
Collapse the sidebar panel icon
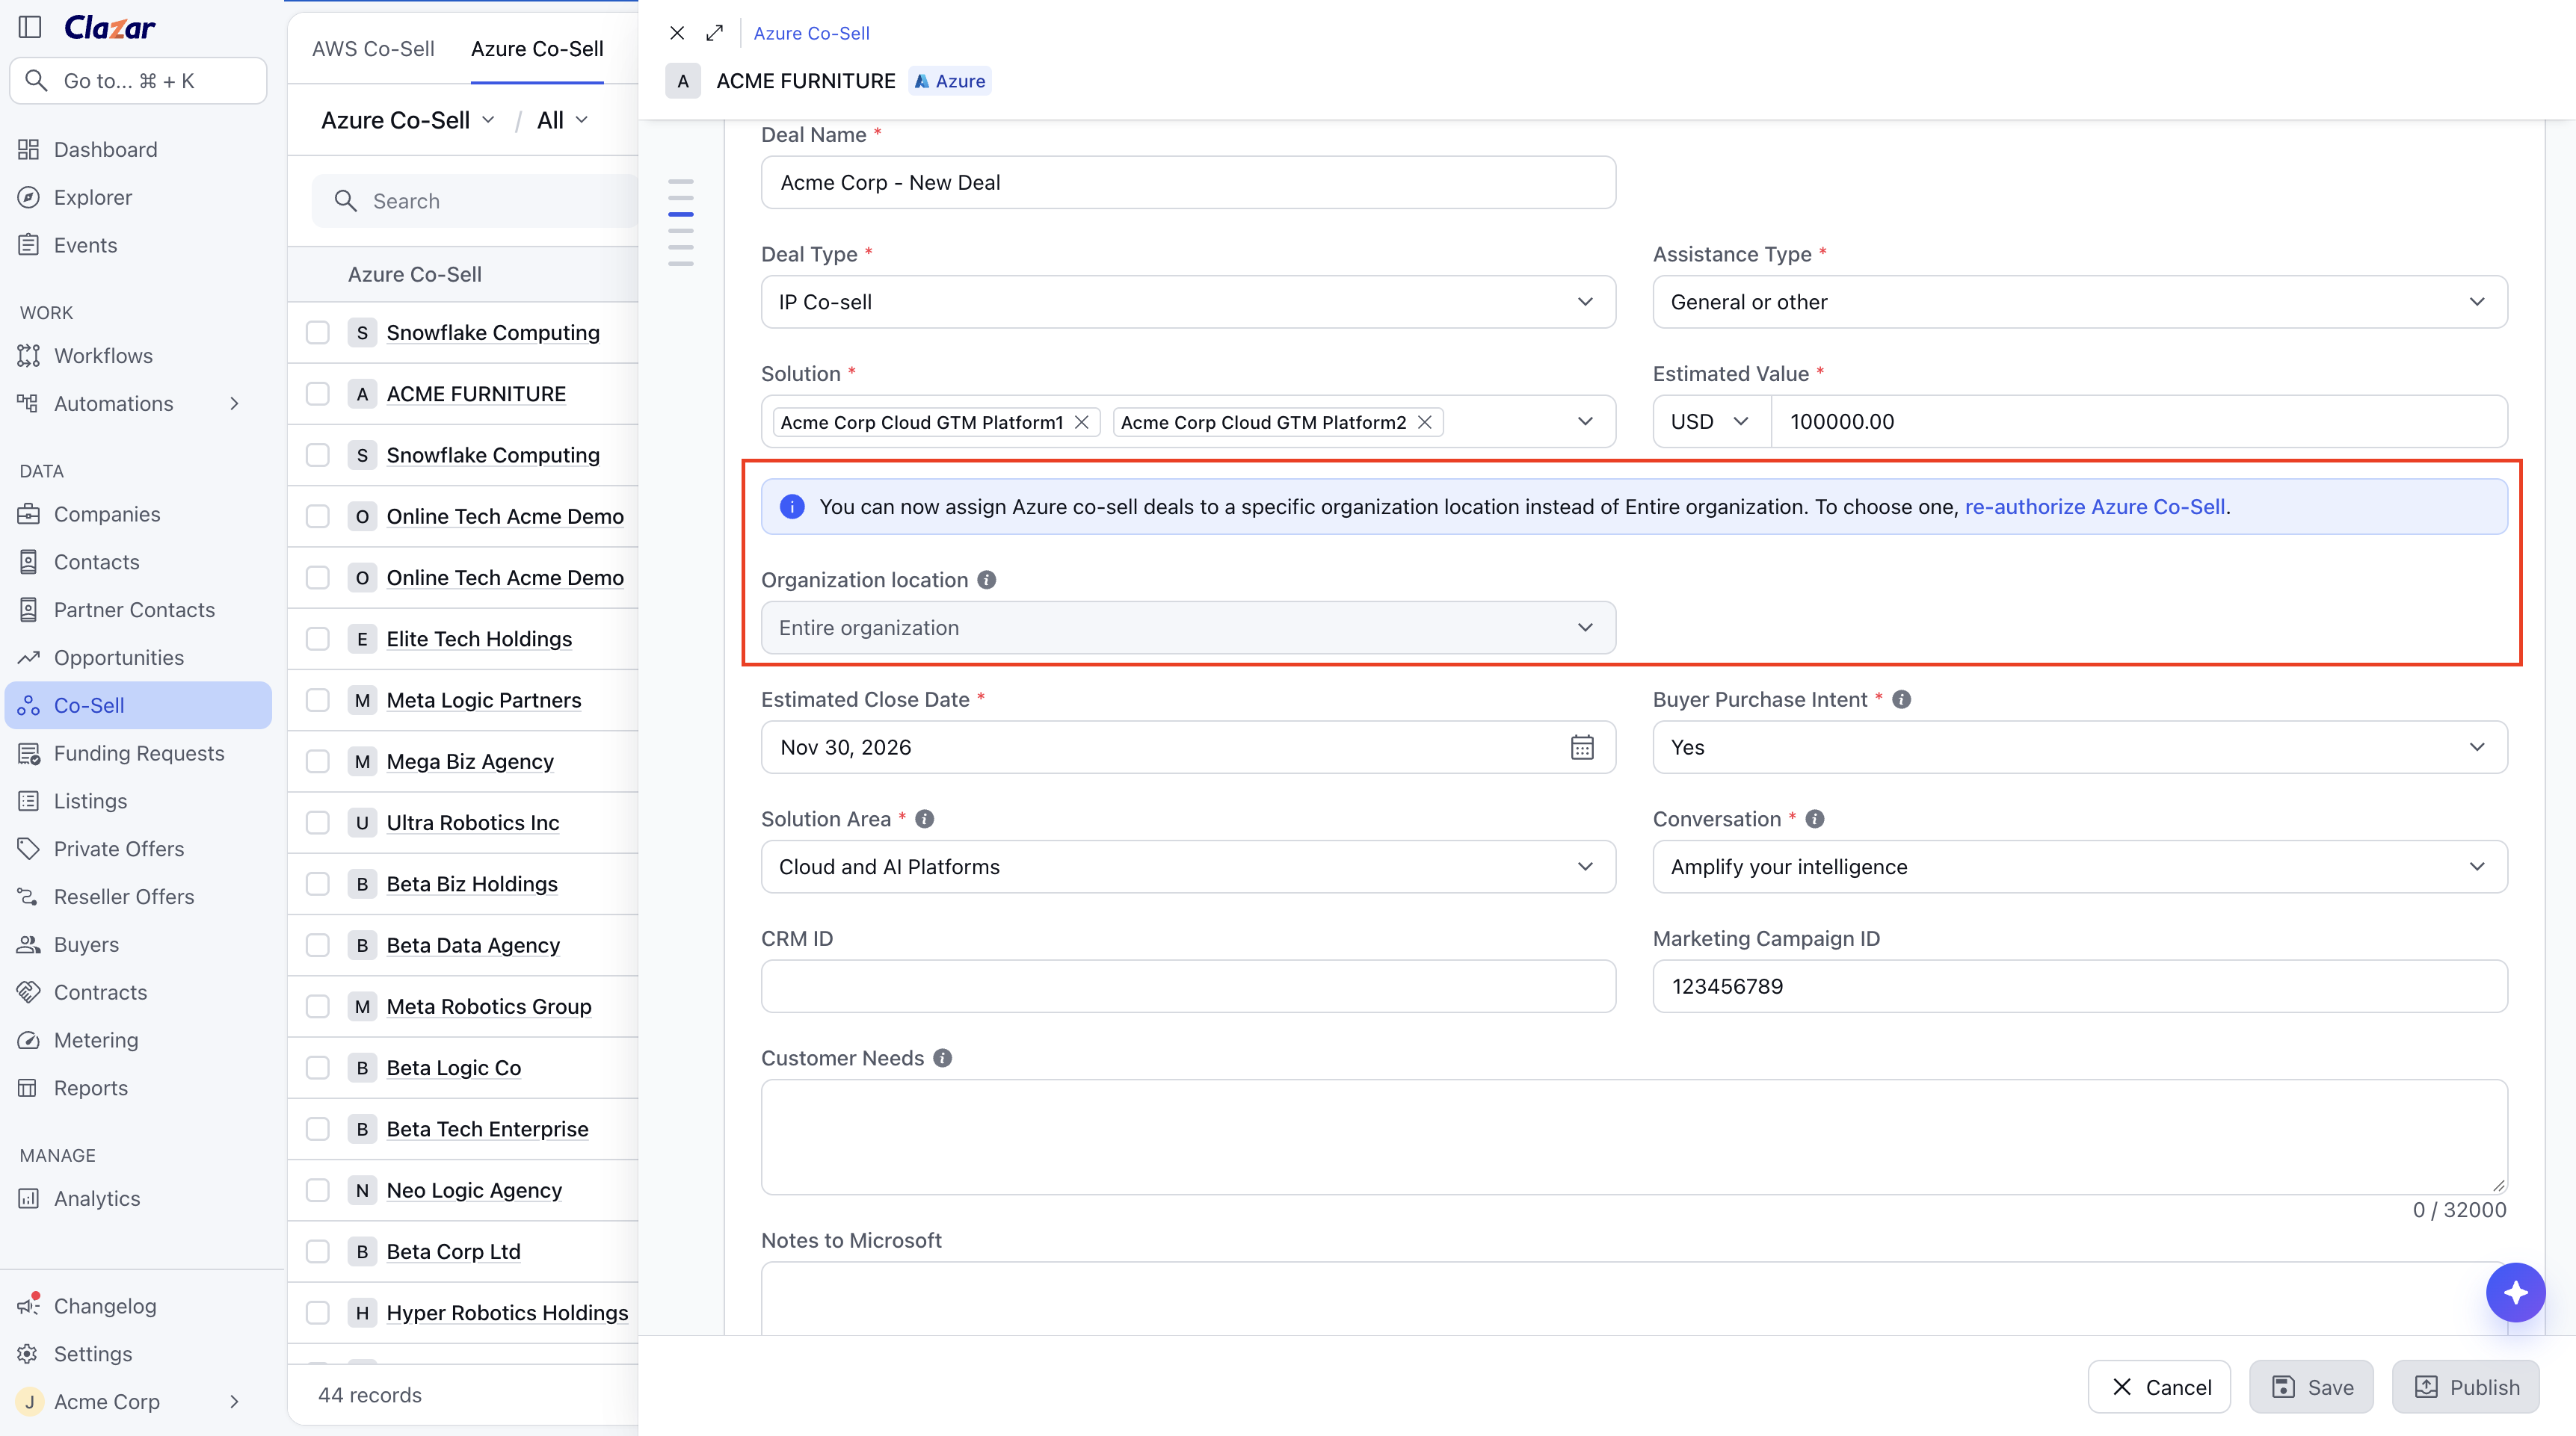30,27
